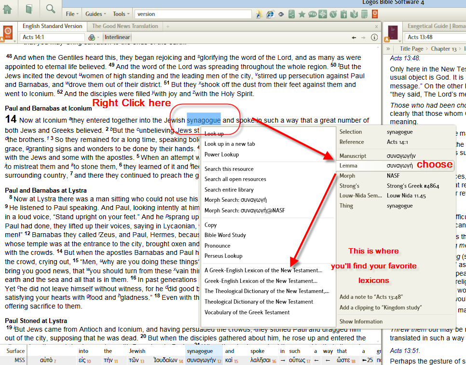This screenshot has width=466, height=365.
Task: Expand breadcrumb double-chevron in right panel
Action: point(388,49)
